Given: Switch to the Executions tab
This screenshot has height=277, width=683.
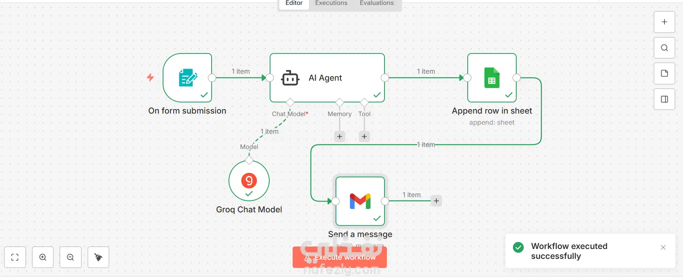Looking at the screenshot, I should click(x=331, y=3).
